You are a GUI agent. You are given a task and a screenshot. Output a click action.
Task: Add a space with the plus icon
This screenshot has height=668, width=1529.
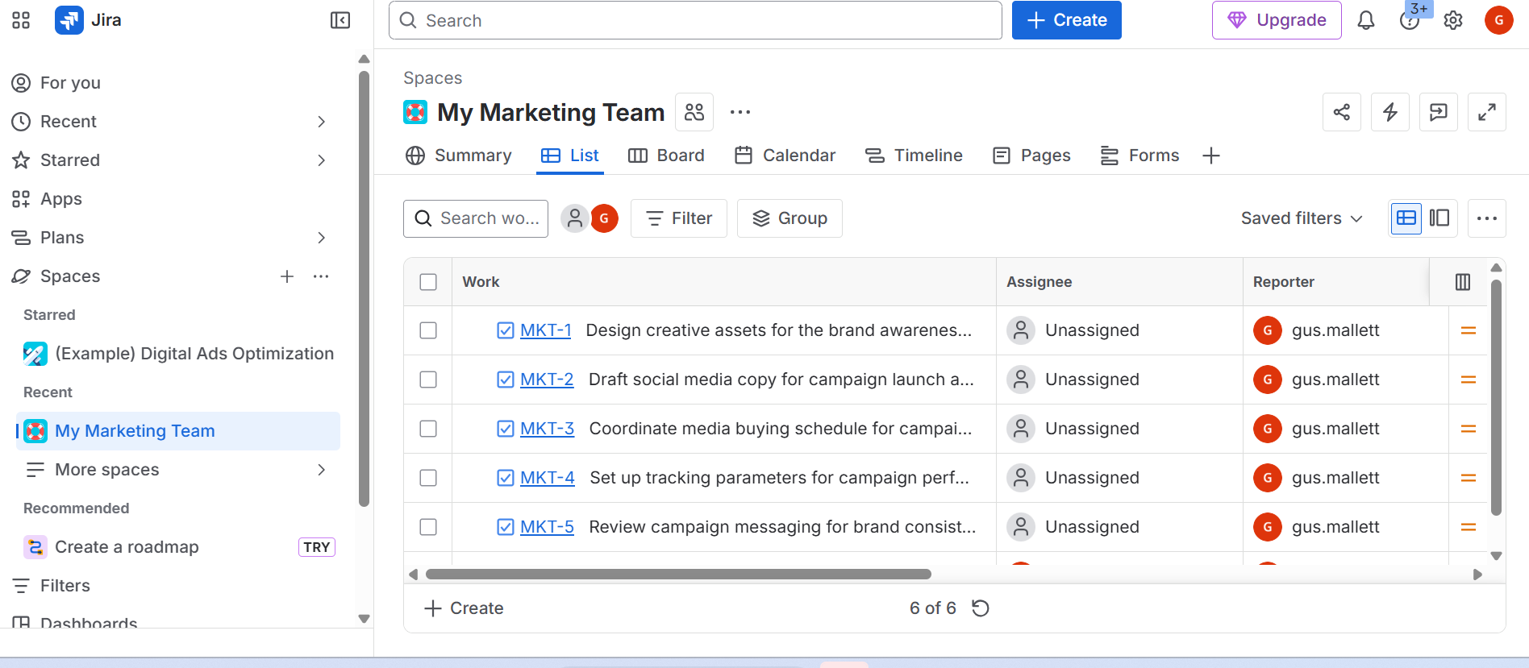pos(287,276)
